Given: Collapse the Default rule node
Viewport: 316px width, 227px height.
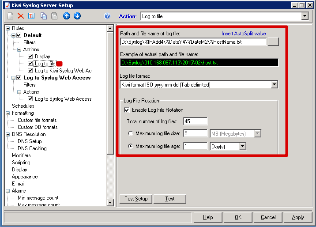Looking at the screenshot, I should [13, 35].
